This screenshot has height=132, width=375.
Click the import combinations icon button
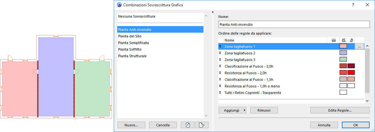(188, 125)
